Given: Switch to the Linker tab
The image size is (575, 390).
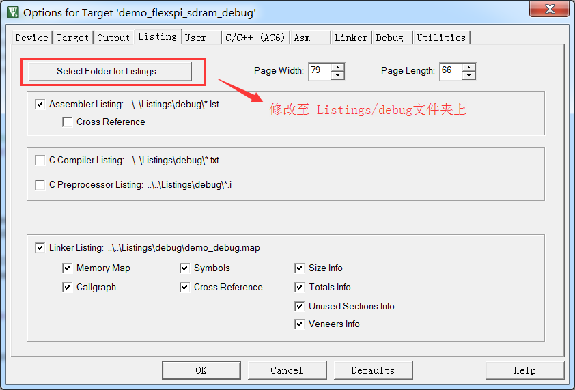Looking at the screenshot, I should click(x=351, y=38).
